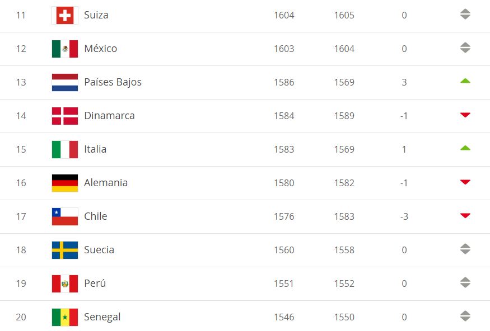Click México's 1603 points value

[284, 49]
